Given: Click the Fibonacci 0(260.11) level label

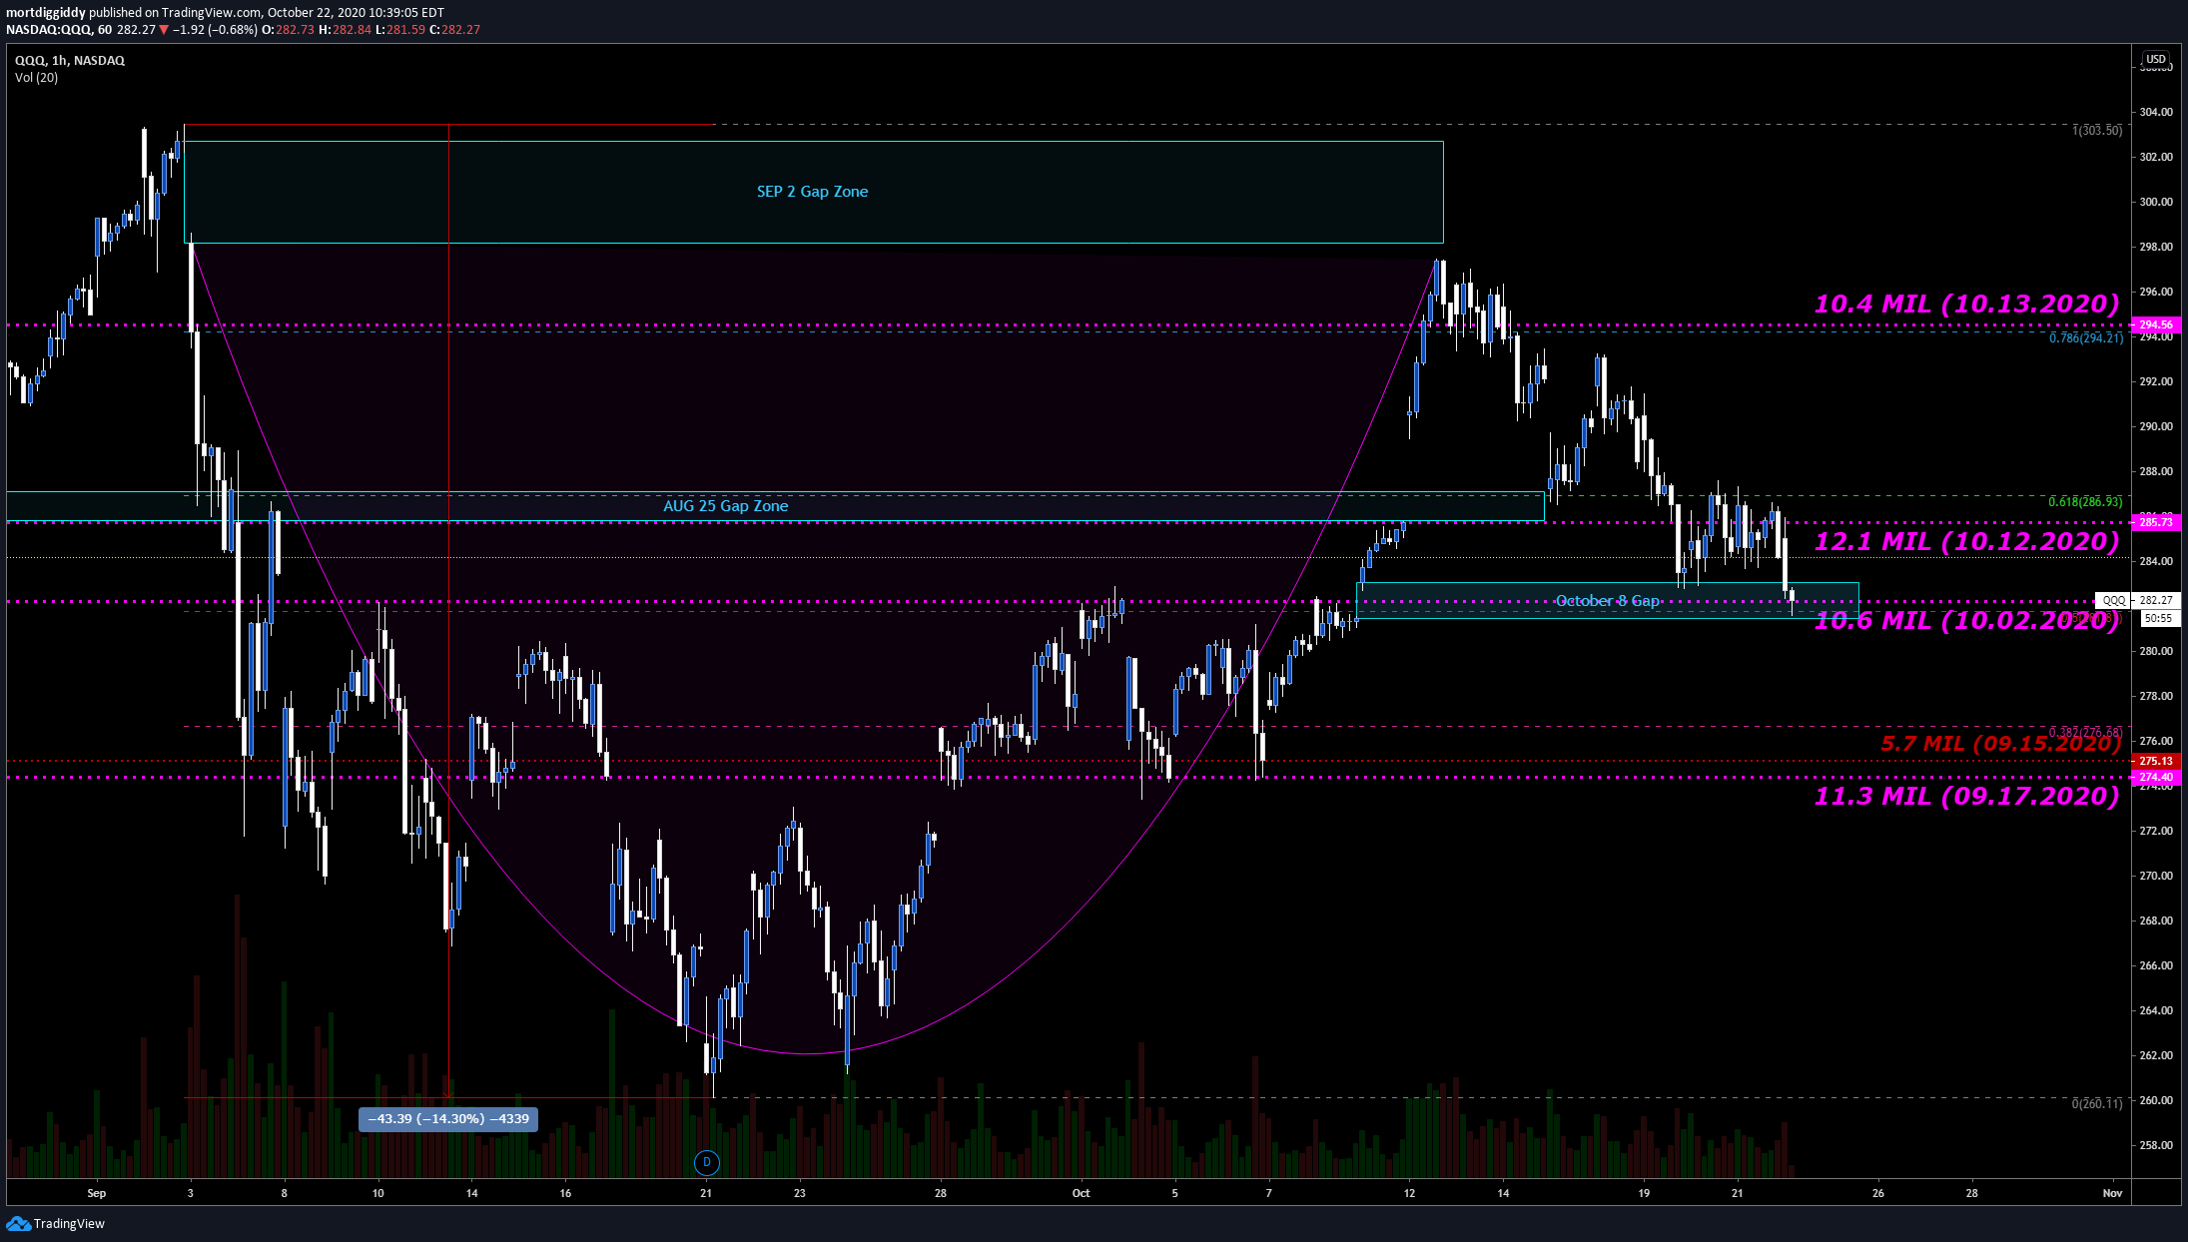Looking at the screenshot, I should click(x=2097, y=1103).
